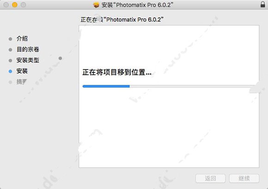
Task: Select the dimmed 摘要 step
Action: tap(22, 82)
